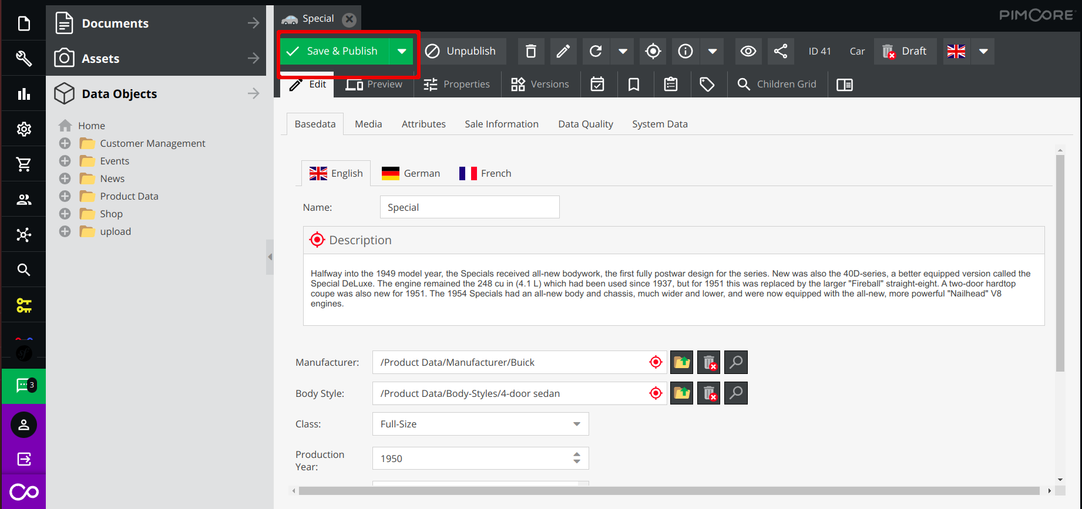
Task: Select the German language tab
Action: [x=411, y=173]
